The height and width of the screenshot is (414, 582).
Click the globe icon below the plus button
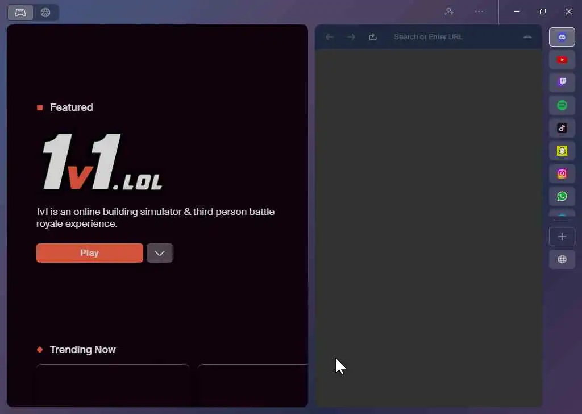tap(562, 259)
